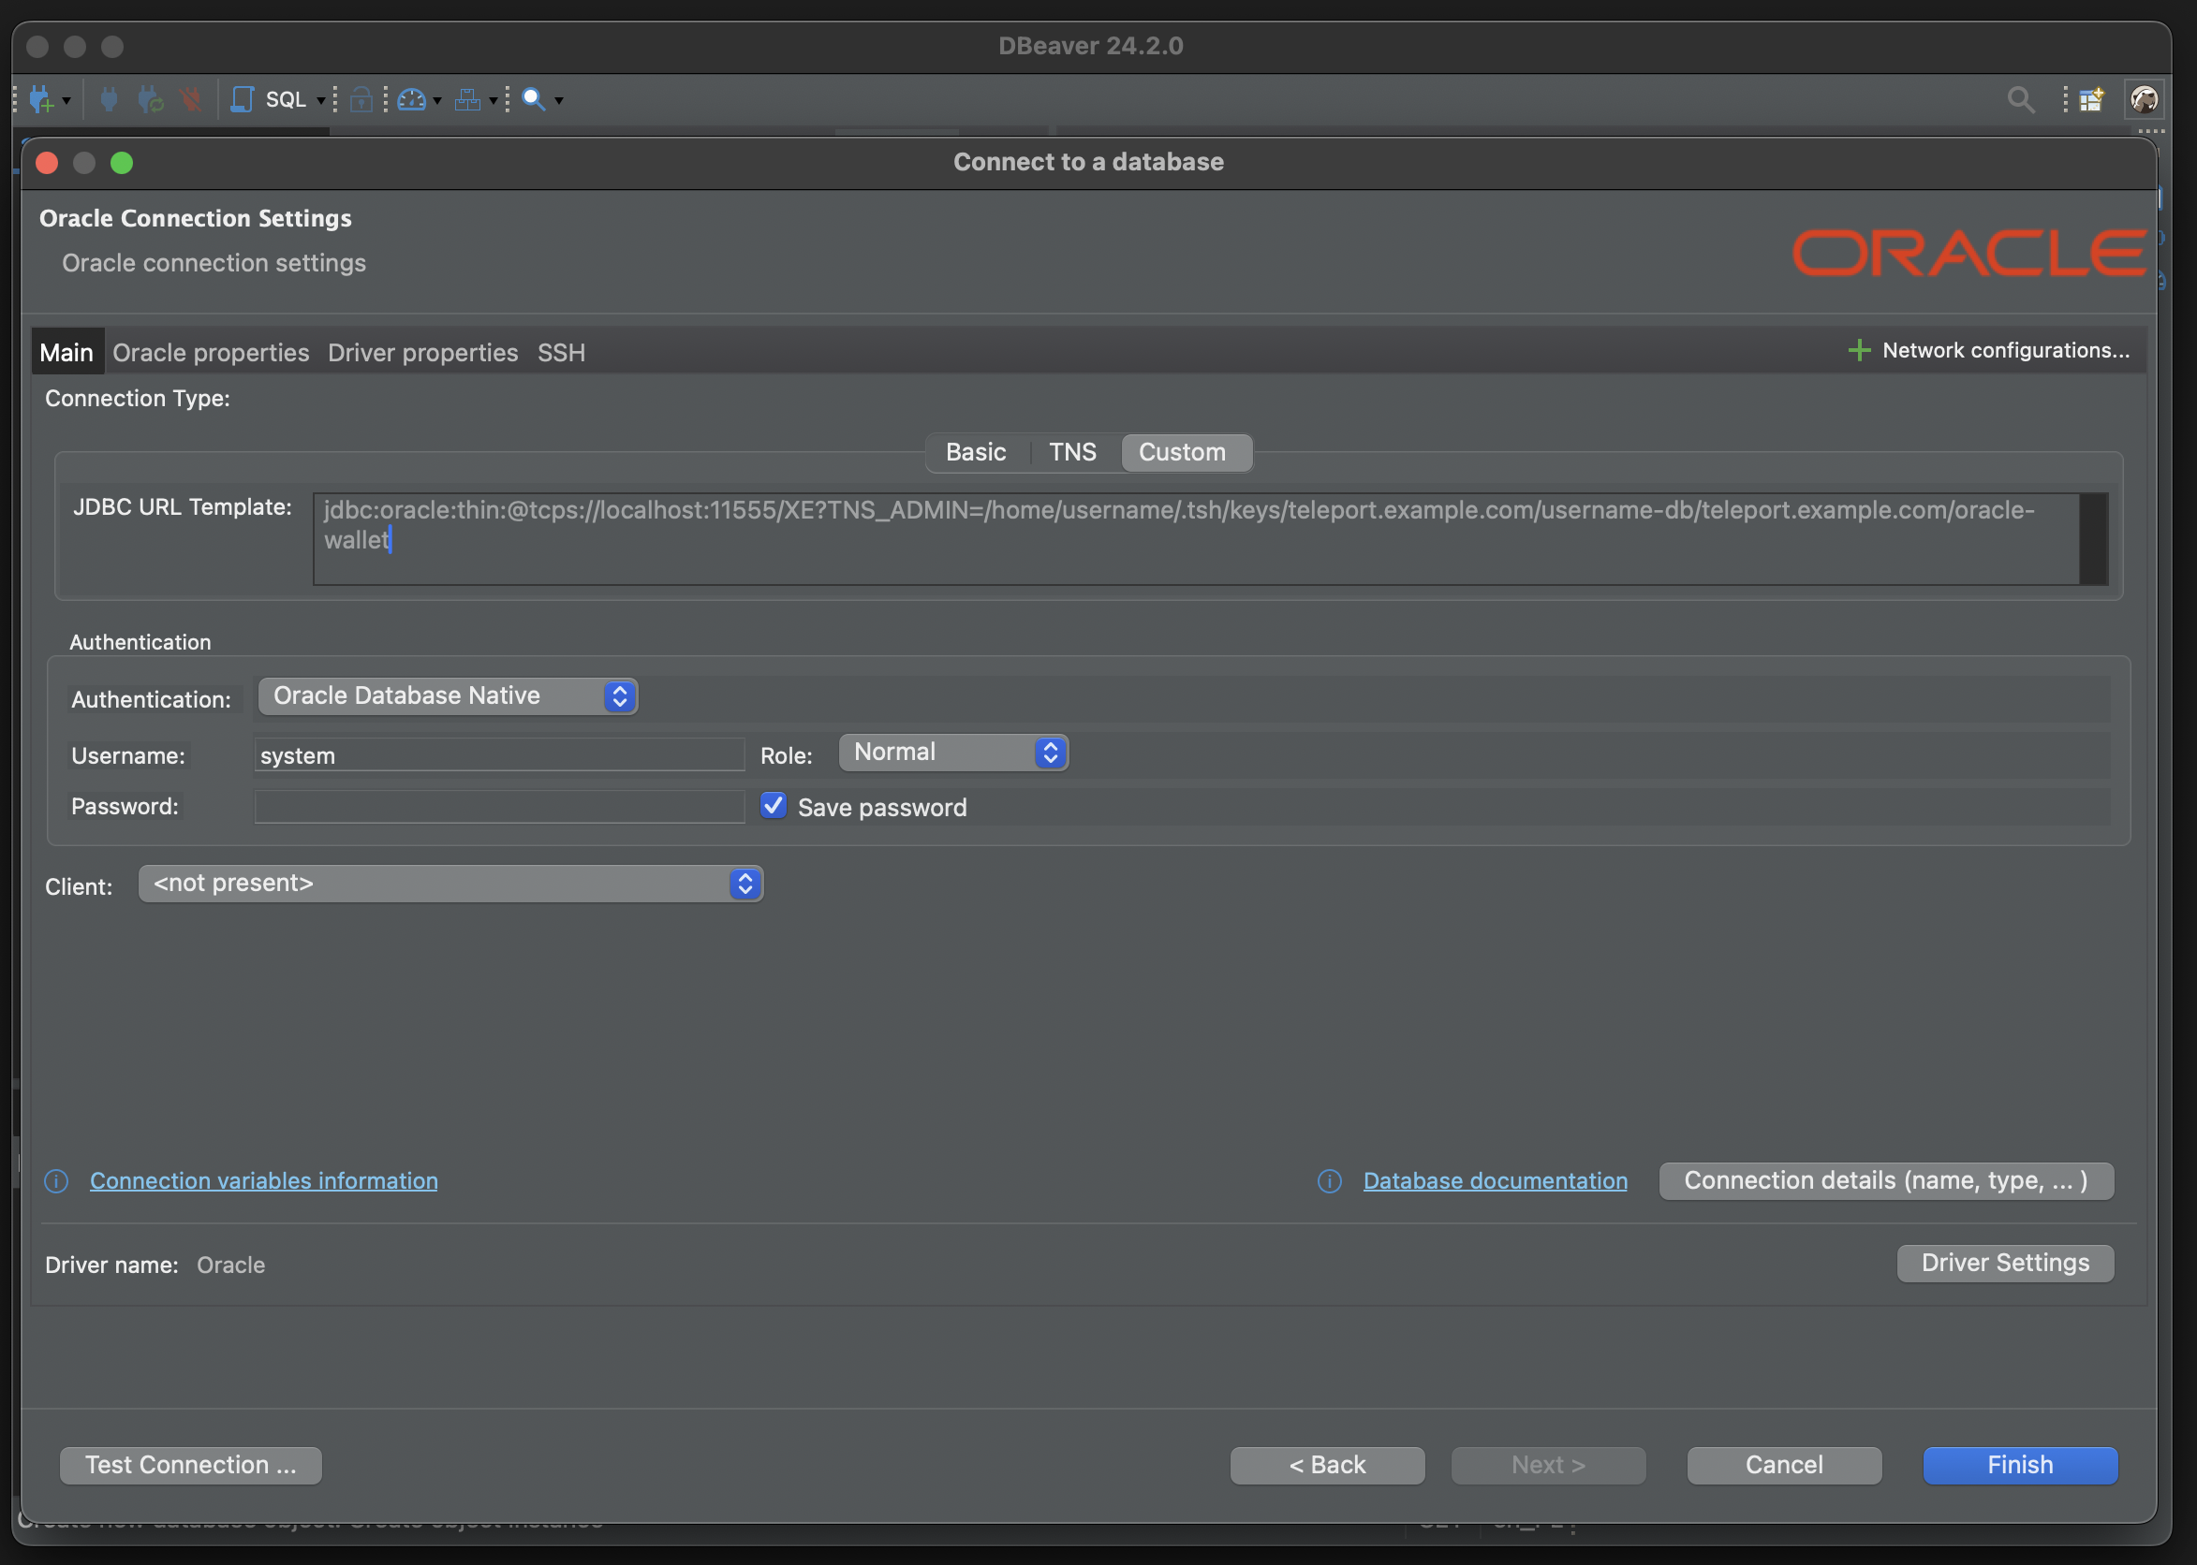The image size is (2197, 1565).
Task: Open the Client dropdown showing not present
Action: (451, 883)
